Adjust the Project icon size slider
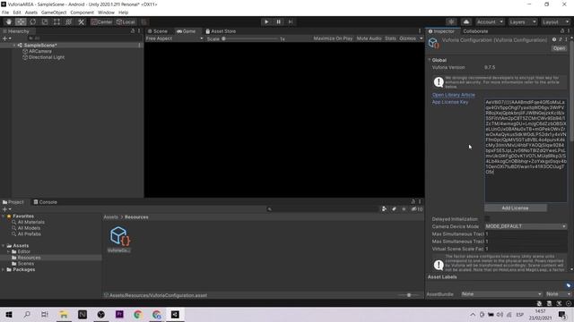 coord(409,295)
